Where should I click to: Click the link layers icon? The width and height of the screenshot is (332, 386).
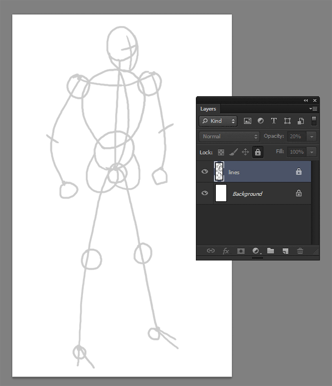(x=211, y=251)
